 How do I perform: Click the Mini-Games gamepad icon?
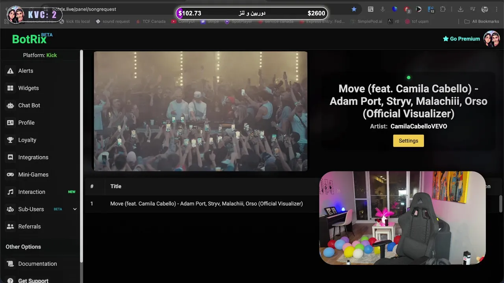10,175
